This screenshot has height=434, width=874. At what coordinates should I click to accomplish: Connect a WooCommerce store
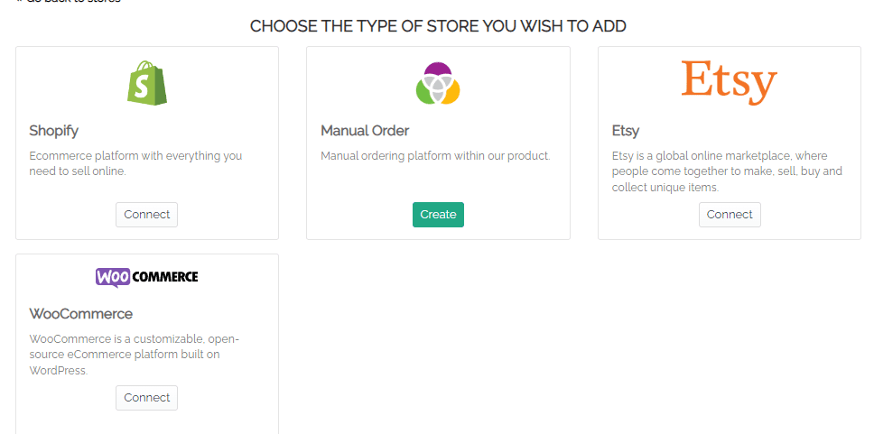(146, 398)
